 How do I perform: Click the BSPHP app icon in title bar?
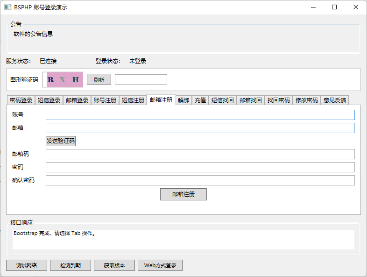tap(8, 7)
